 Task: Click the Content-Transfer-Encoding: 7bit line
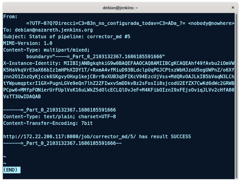[x=48, y=123]
